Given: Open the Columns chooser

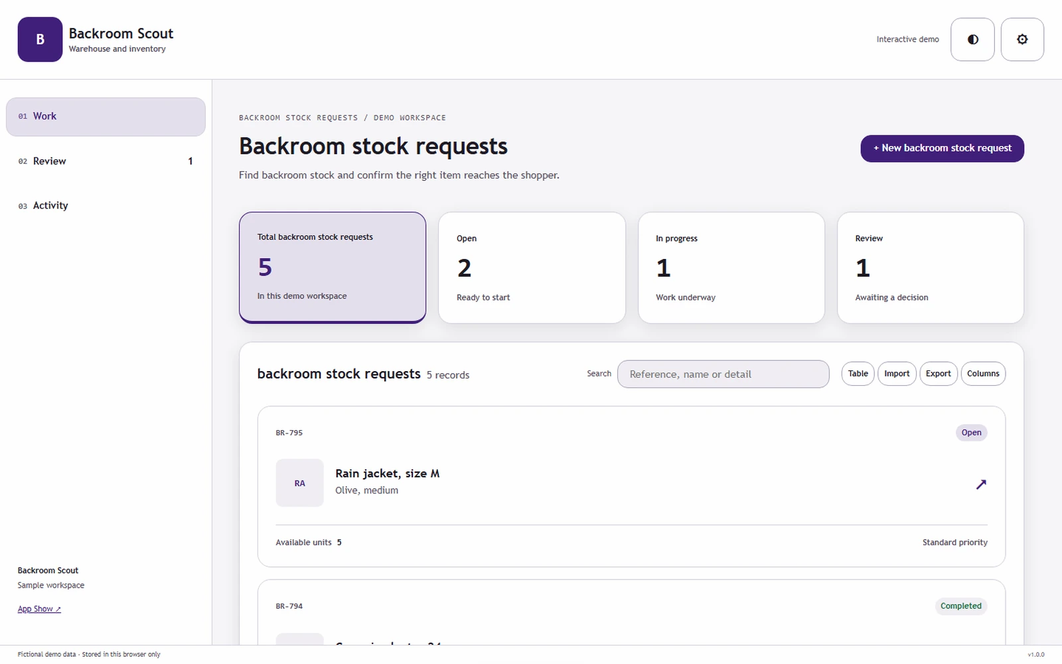Looking at the screenshot, I should pyautogui.click(x=983, y=374).
